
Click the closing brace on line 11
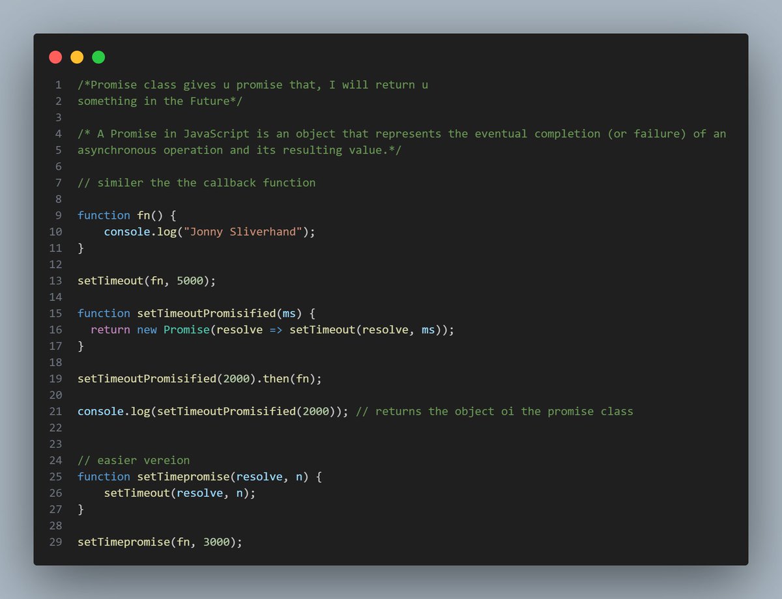(x=81, y=248)
